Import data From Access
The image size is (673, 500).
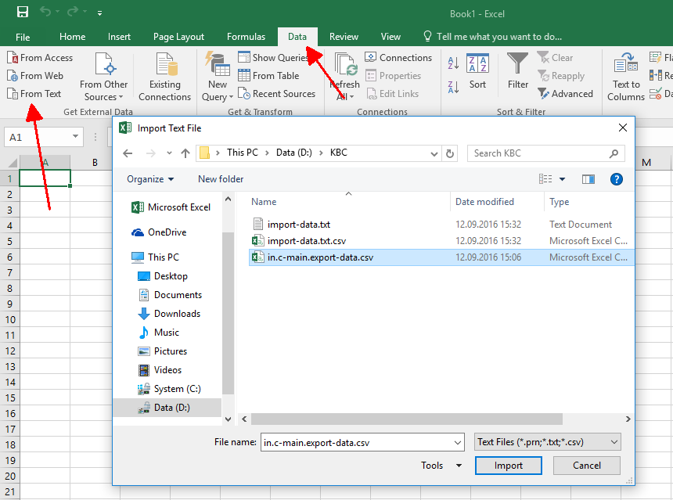coord(41,57)
